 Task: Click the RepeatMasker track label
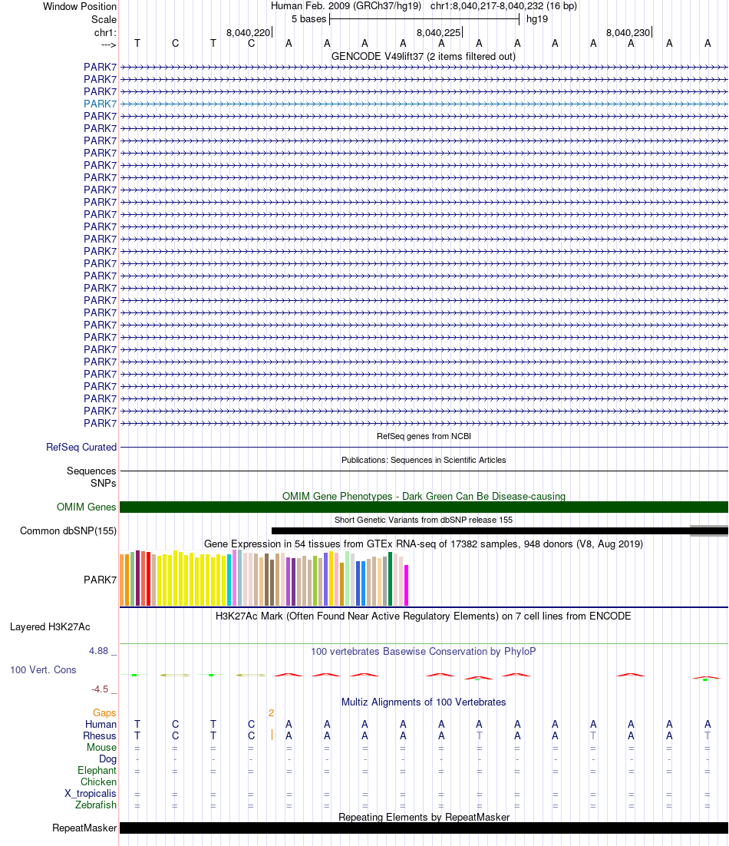84,828
